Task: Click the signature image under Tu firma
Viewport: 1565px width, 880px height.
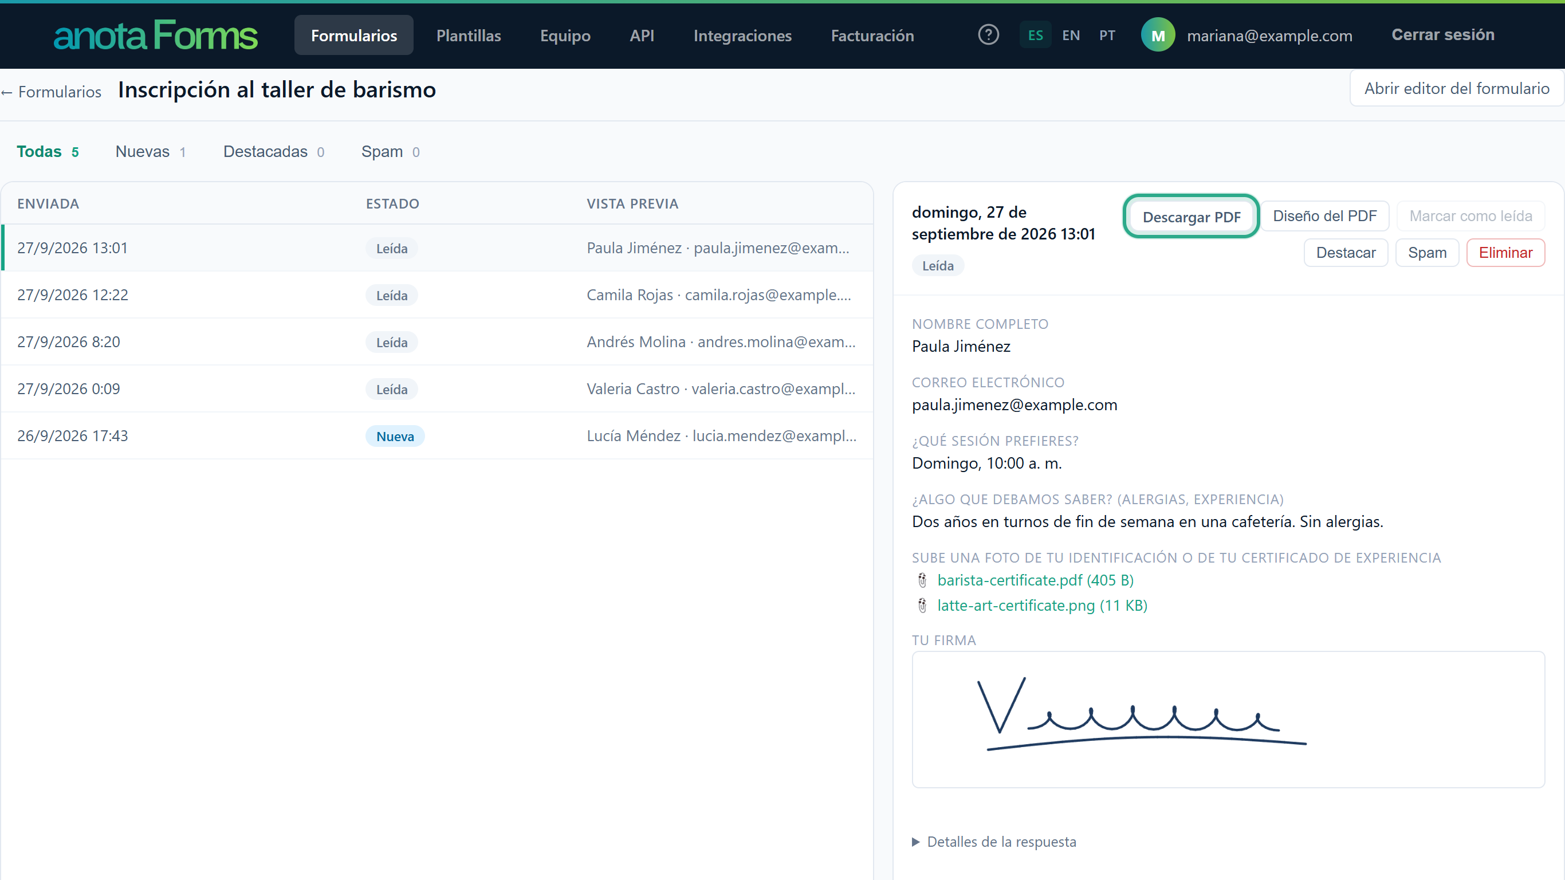Action: [x=1228, y=720]
